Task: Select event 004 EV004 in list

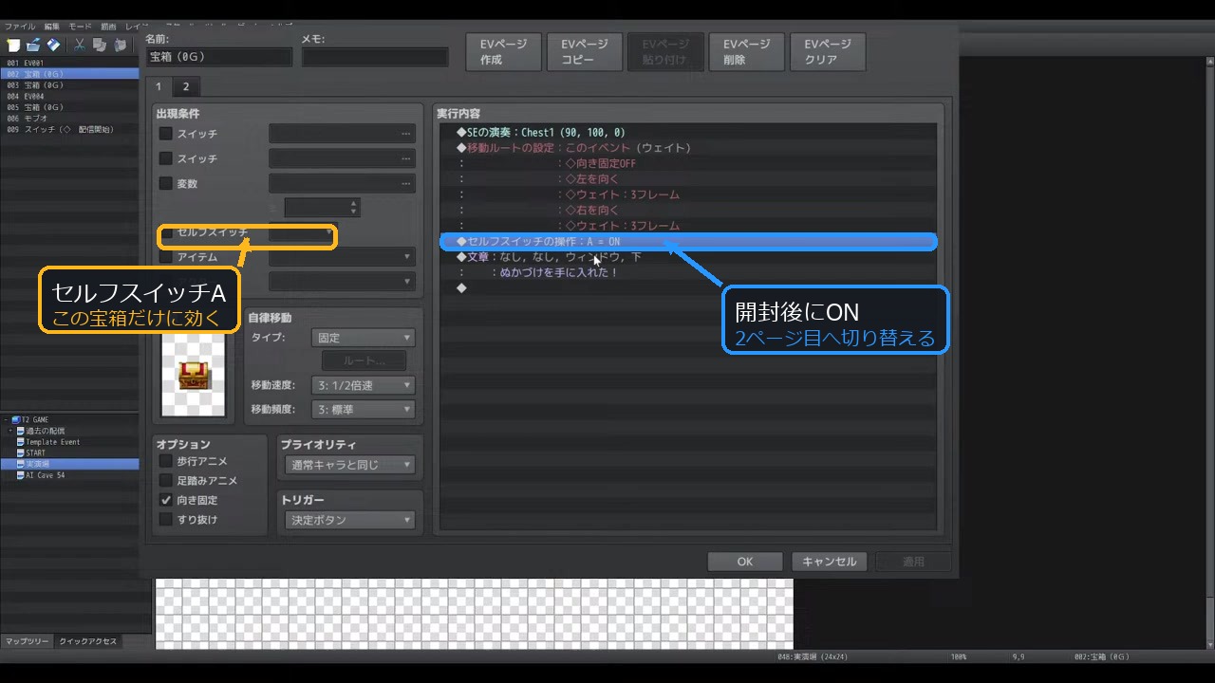Action: coord(69,96)
